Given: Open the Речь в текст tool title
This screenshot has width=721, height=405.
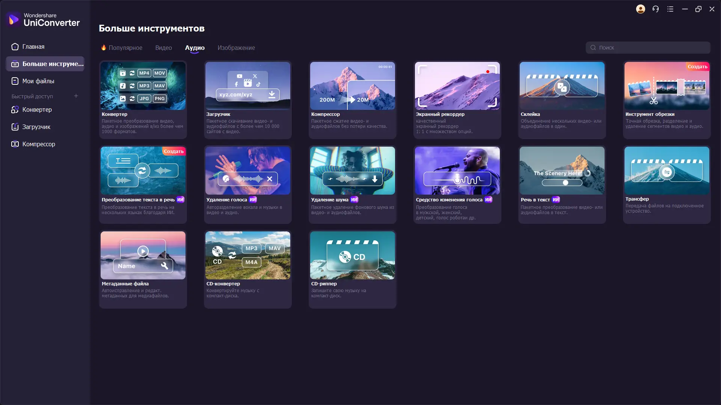Looking at the screenshot, I should click(x=535, y=200).
